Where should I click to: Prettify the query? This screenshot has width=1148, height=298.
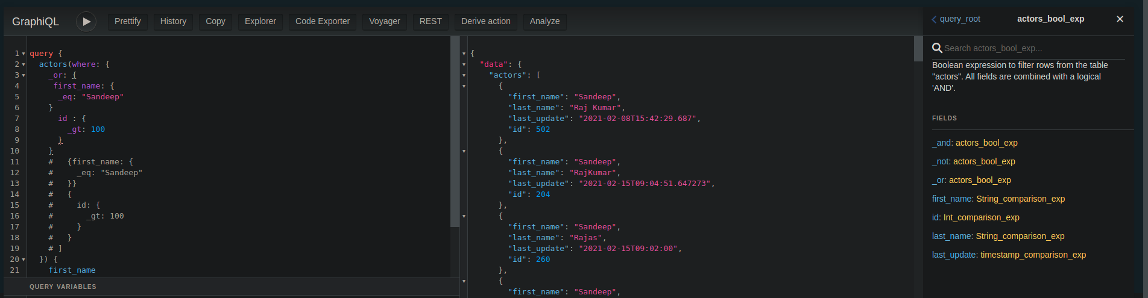[x=128, y=21]
